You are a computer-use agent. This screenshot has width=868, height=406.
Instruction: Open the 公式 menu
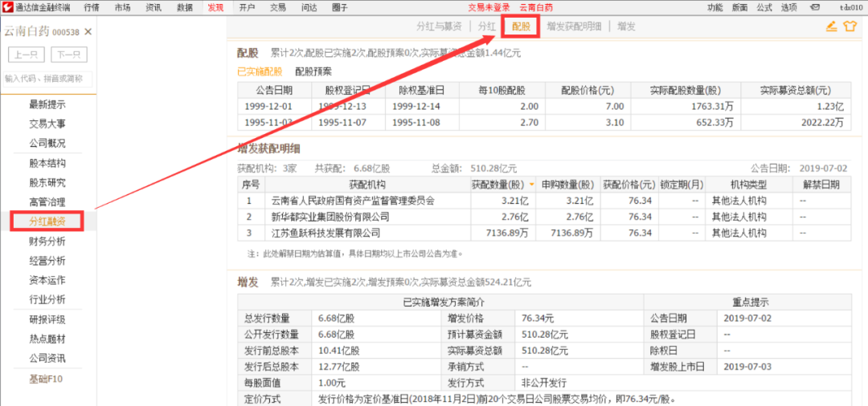764,7
